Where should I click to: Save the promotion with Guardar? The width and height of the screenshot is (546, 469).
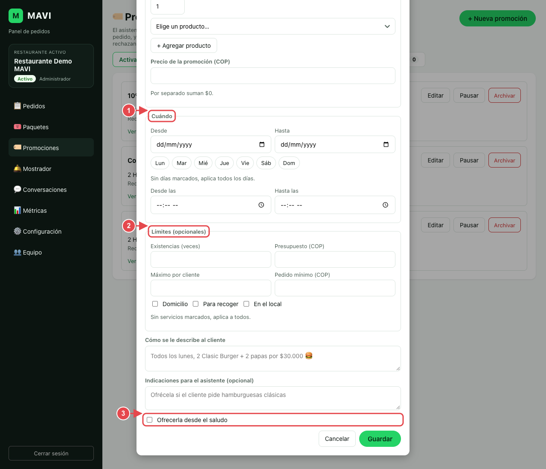pos(380,439)
